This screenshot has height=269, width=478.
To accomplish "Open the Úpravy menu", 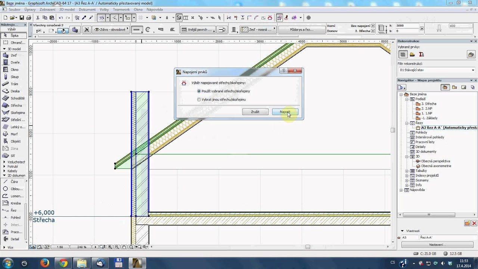I will [x=30, y=9].
